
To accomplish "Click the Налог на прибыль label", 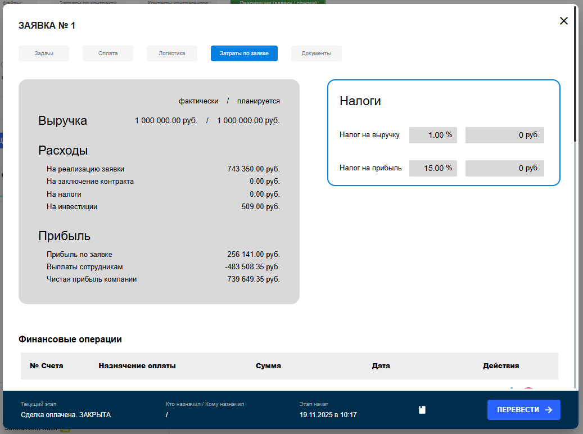I will [370, 168].
